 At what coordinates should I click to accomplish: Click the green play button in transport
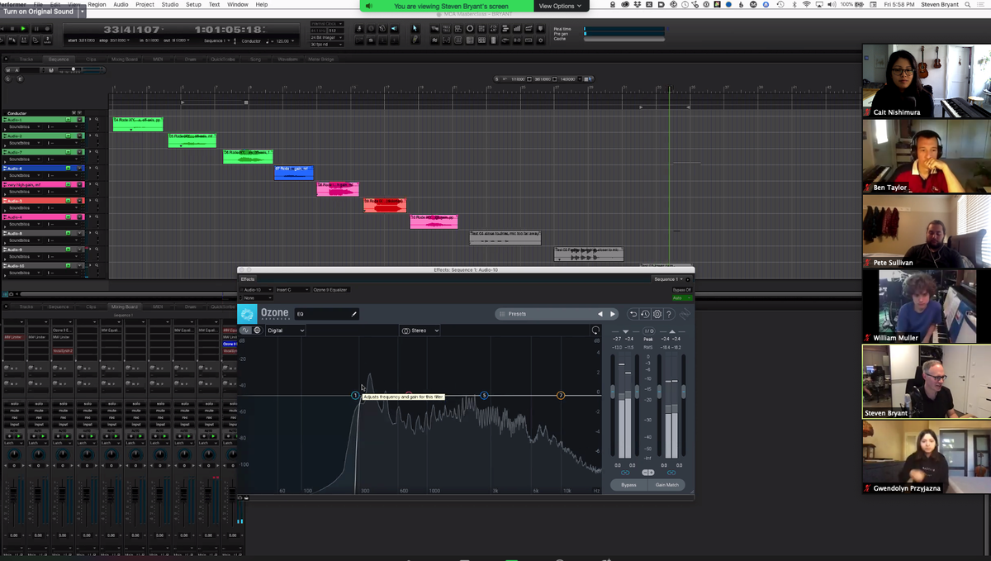23,29
